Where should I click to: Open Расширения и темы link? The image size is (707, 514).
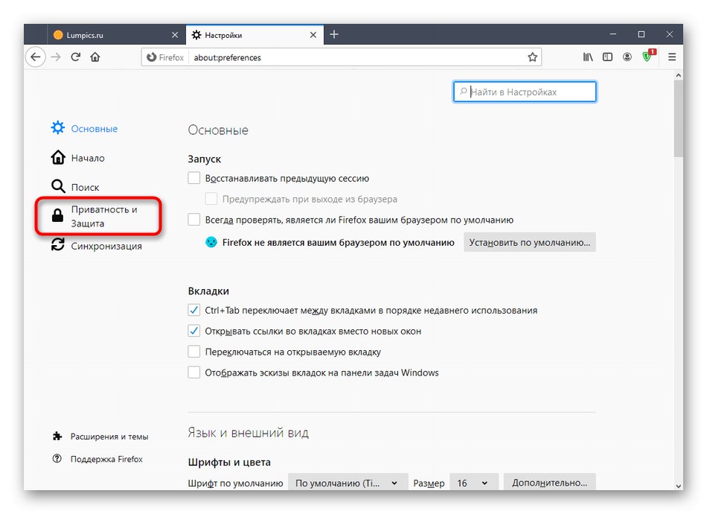(x=100, y=437)
